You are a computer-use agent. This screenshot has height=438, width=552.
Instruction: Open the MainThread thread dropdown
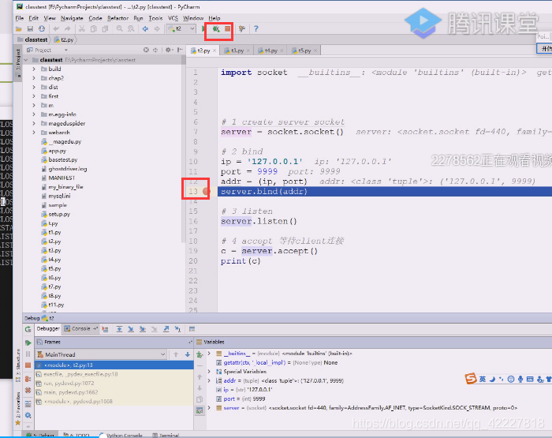click(x=102, y=354)
